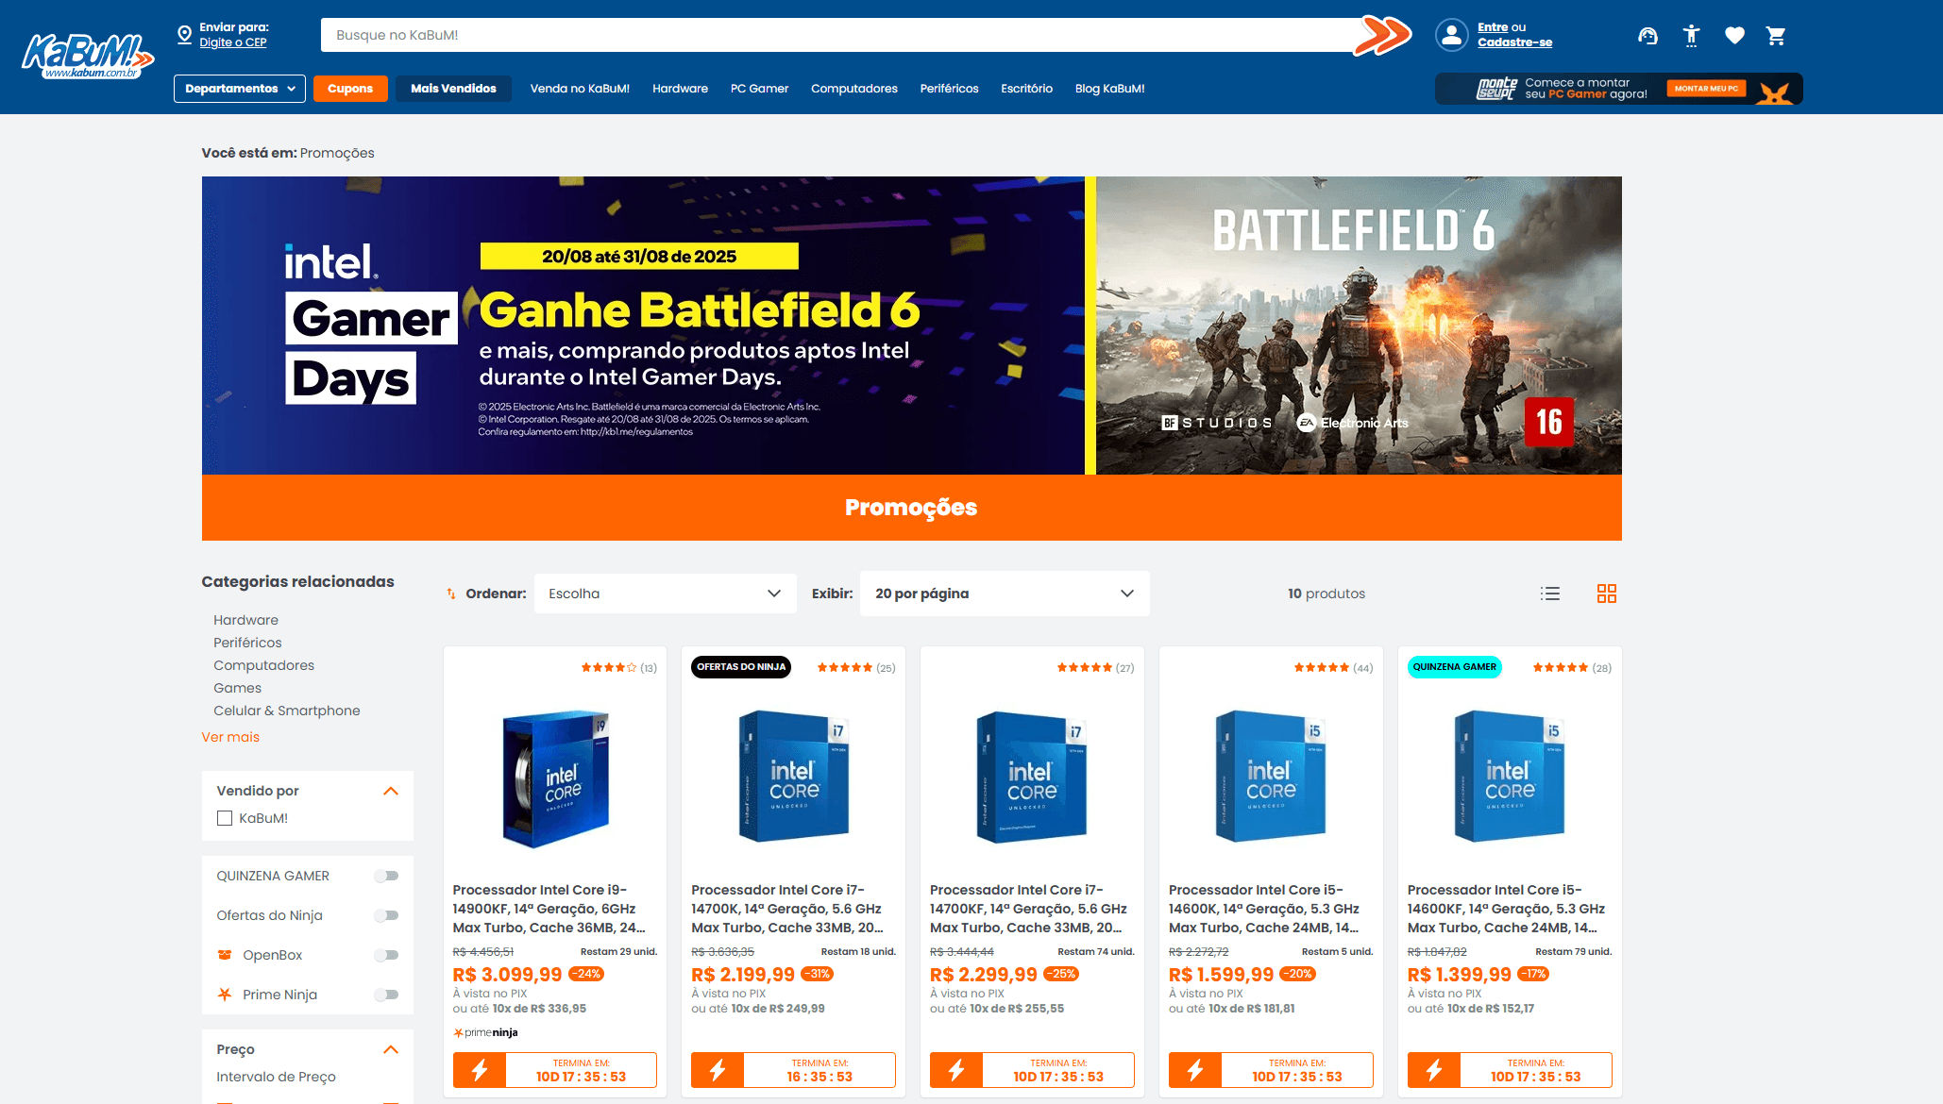
Task: Click the sort arrows icon beside Ordenar
Action: (x=451, y=594)
